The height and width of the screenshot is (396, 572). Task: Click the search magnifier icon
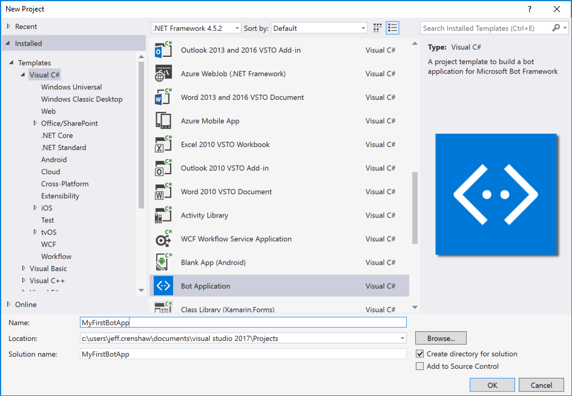[x=556, y=28]
